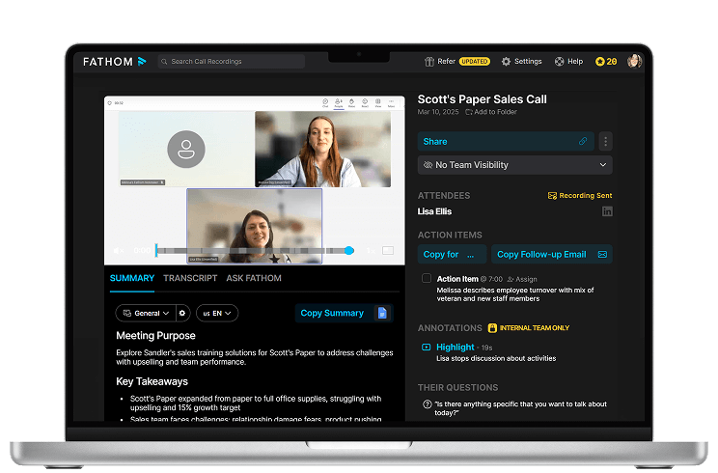Open the Ask Fathom tab
Screen dimensions: 718x473
254,278
